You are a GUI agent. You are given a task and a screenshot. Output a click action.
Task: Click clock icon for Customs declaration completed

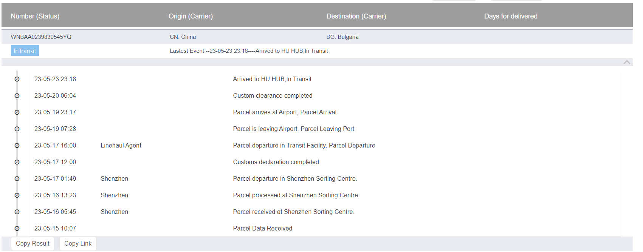click(x=17, y=162)
